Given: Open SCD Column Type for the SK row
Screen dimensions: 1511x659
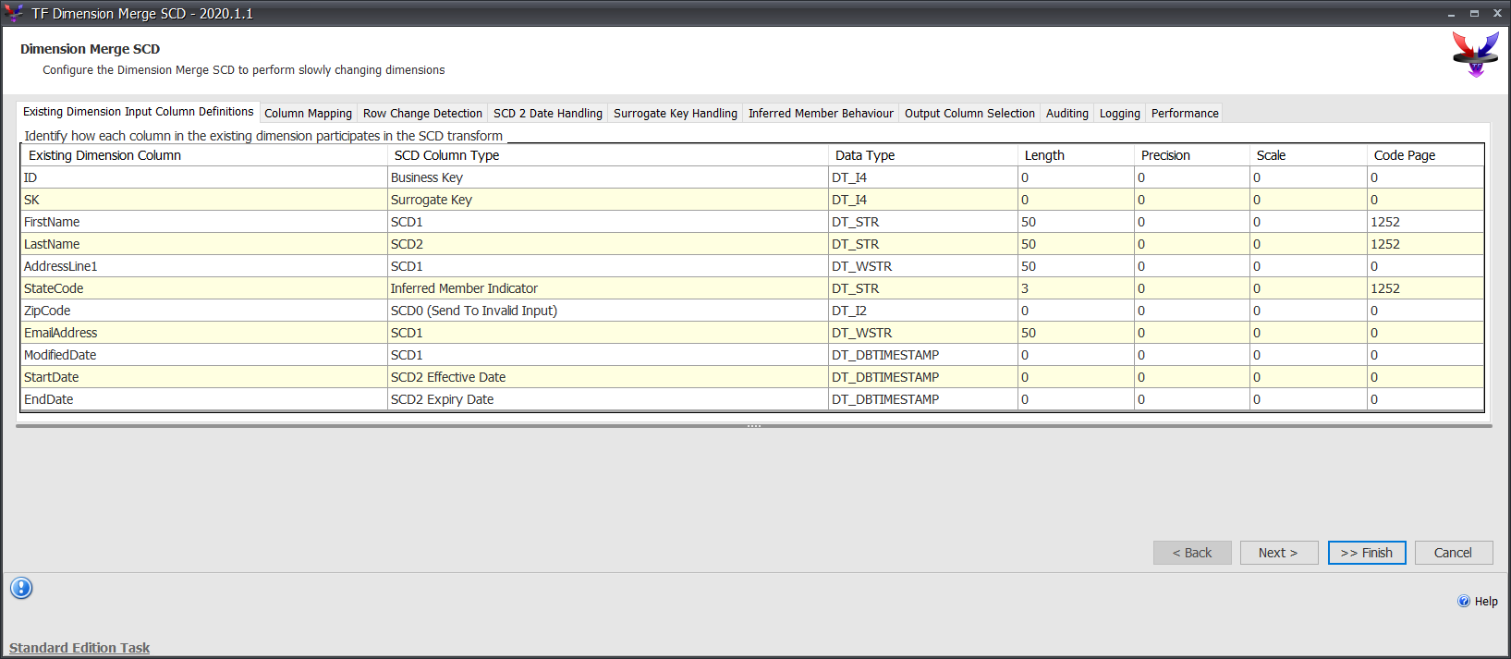Looking at the screenshot, I should [x=607, y=200].
